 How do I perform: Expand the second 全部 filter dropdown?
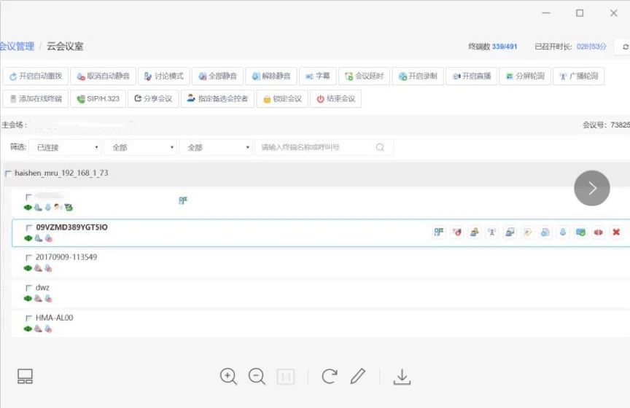(x=217, y=147)
